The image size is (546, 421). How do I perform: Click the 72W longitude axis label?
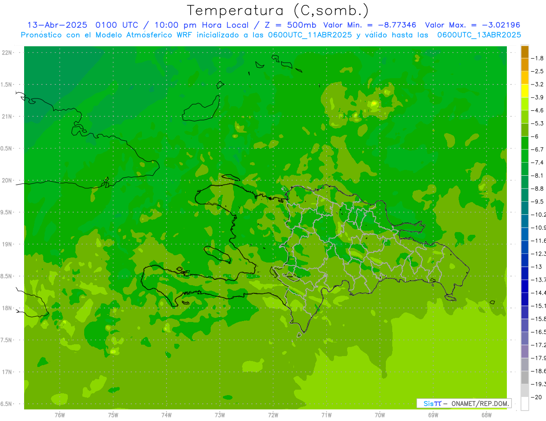(x=273, y=415)
